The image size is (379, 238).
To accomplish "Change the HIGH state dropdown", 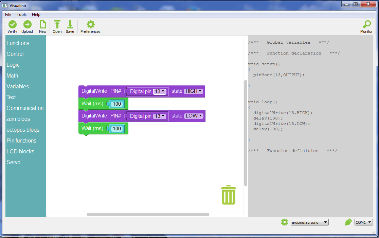I will click(193, 91).
